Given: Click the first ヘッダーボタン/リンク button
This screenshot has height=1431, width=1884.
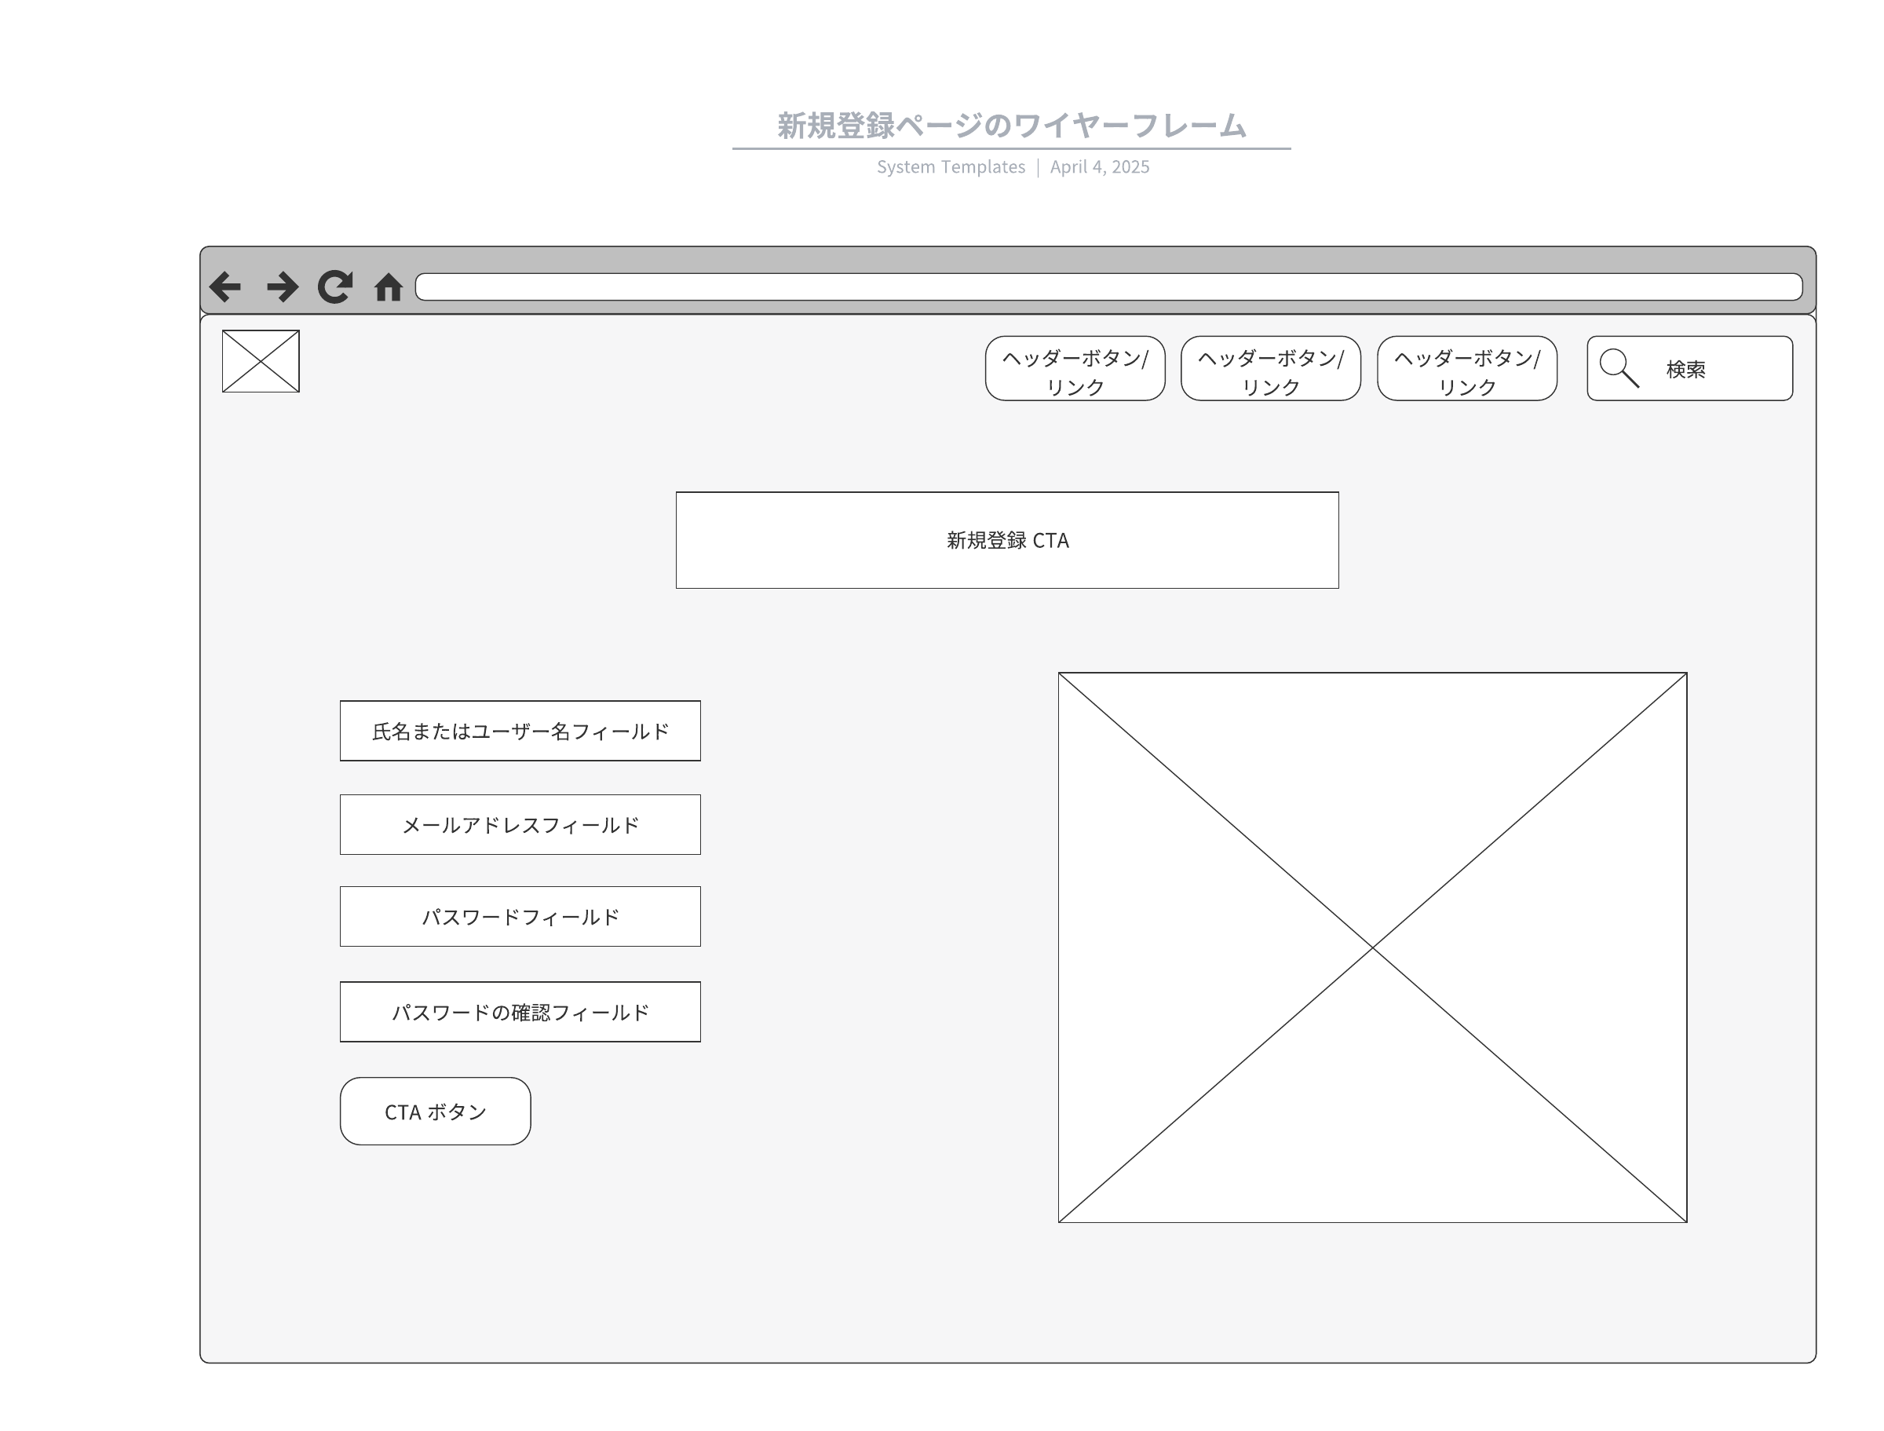Looking at the screenshot, I should (1075, 369).
